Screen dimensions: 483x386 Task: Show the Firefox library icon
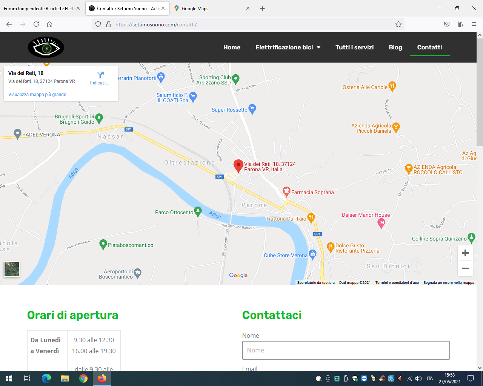(x=460, y=24)
